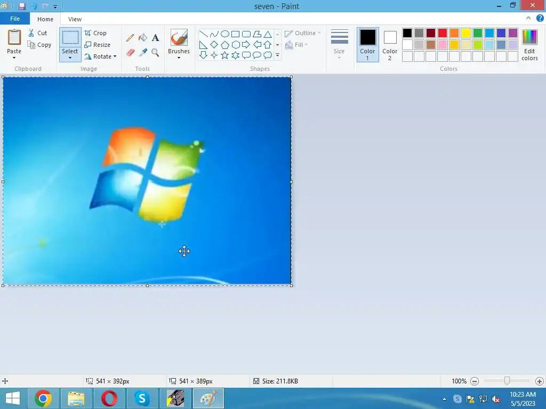Select the Pencil tool
Screen dimensions: 546x409
tap(130, 38)
